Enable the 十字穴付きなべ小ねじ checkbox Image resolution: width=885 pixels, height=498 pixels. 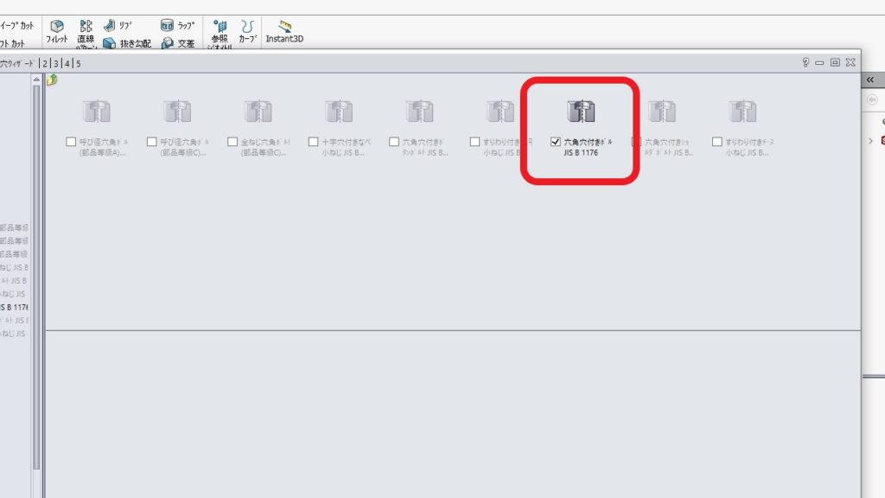(314, 142)
